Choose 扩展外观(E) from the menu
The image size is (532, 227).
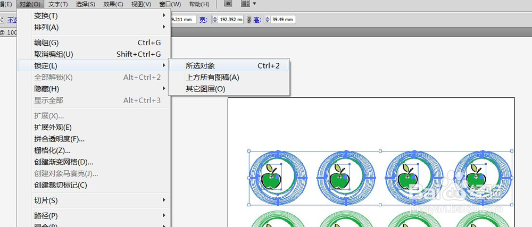click(94, 128)
